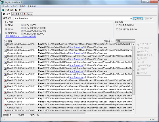The width and height of the screenshot is (159, 122).
Task: Click the 취소(H) cancel button
Action: tap(148, 19)
